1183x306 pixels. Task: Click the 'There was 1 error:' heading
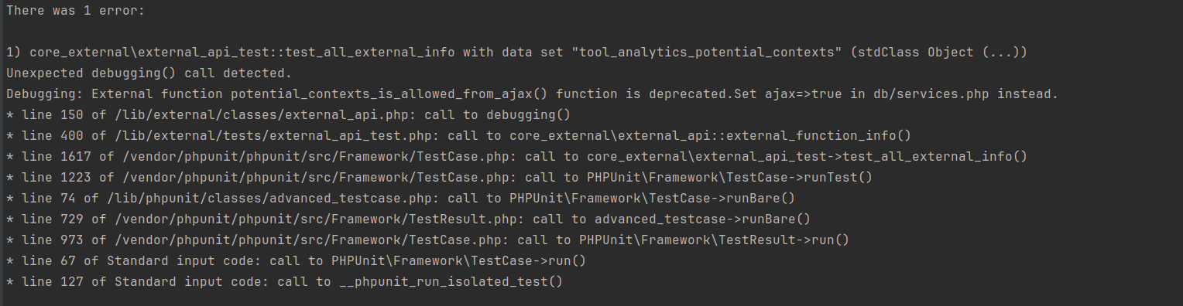pos(76,10)
